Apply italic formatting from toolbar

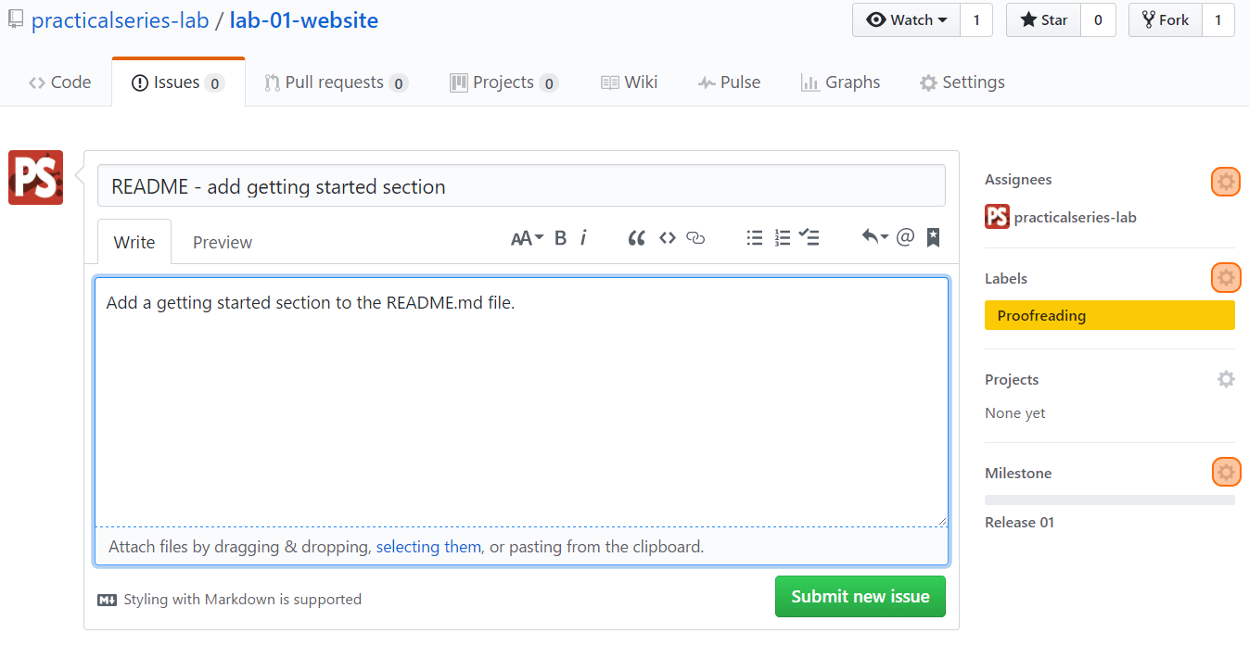pos(583,238)
